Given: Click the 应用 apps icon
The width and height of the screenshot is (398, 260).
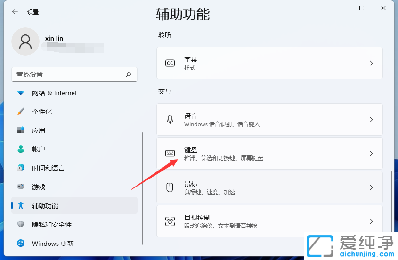Looking at the screenshot, I should click(21, 130).
